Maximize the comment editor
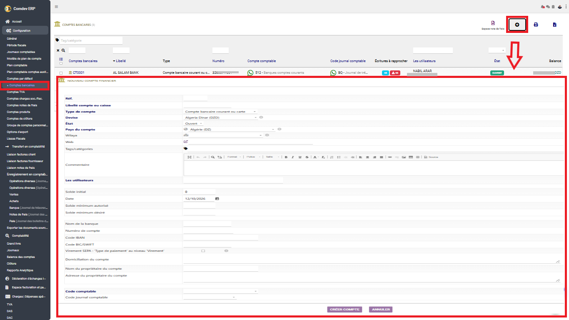Screen dimensions: 569x320 pyautogui.click(x=189, y=157)
